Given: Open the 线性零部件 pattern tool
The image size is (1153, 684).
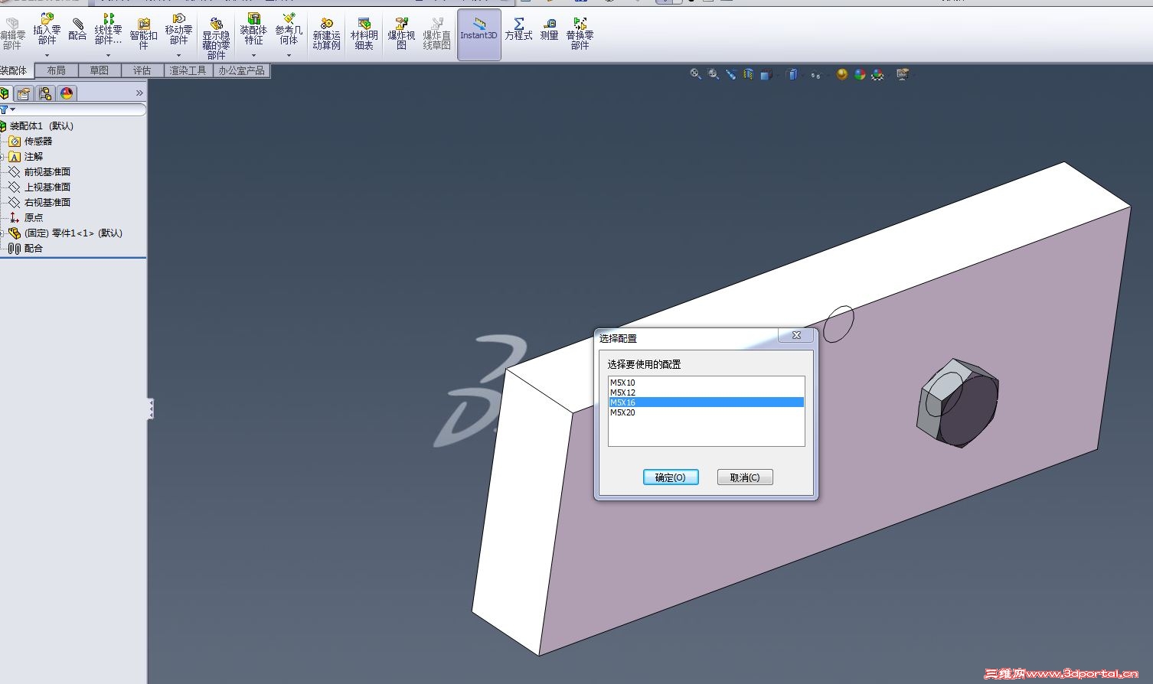Looking at the screenshot, I should point(108,29).
